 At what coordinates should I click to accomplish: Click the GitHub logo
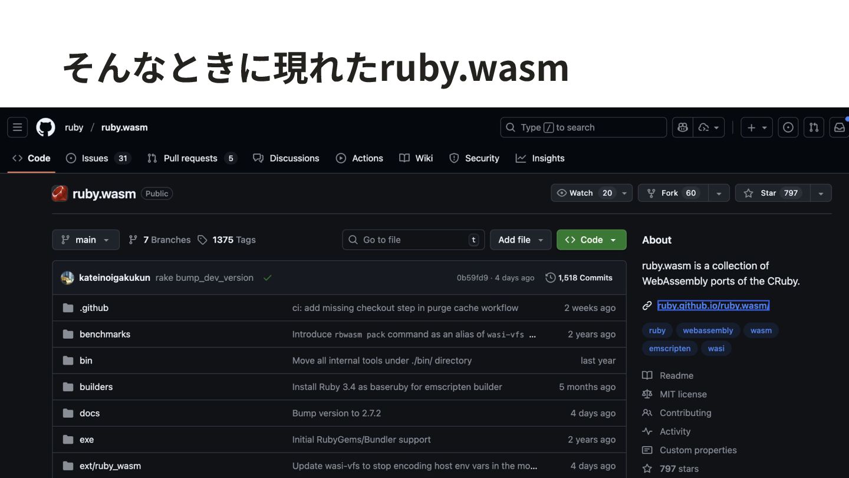tap(46, 127)
